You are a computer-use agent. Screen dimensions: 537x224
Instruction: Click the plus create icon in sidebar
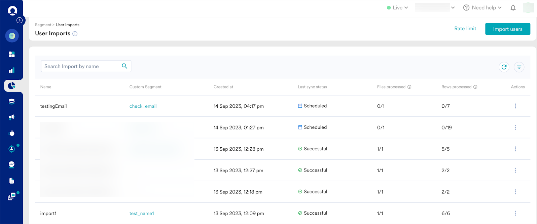[12, 36]
